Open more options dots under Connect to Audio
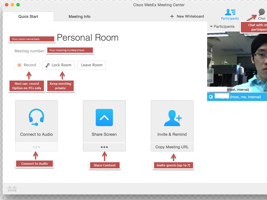This screenshot has height=200, width=267. 36,147
